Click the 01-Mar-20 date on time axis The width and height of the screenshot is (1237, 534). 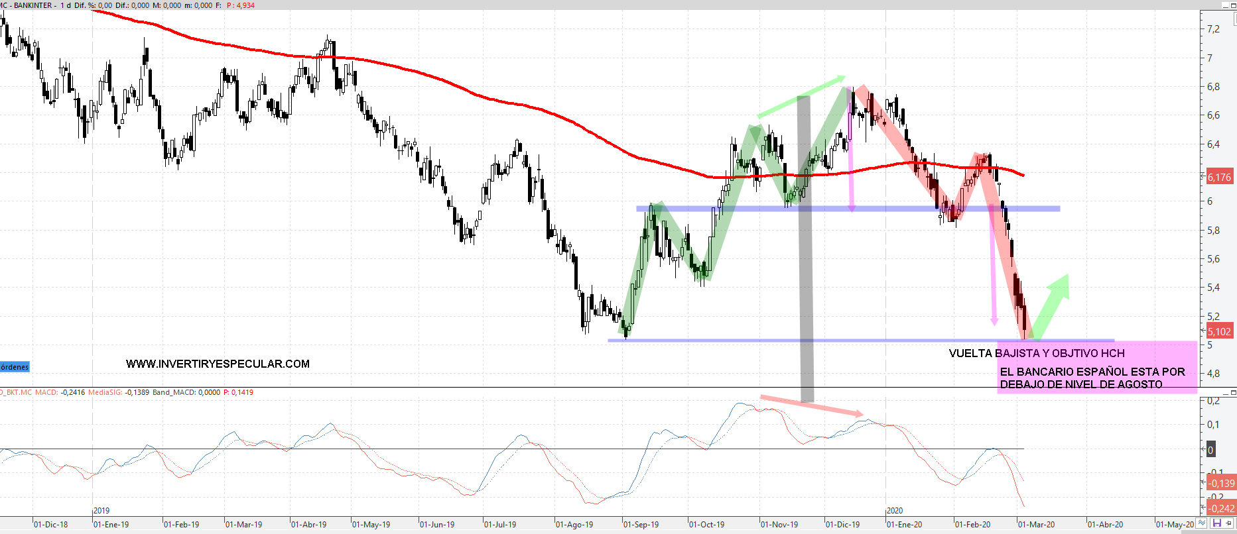point(1036,524)
